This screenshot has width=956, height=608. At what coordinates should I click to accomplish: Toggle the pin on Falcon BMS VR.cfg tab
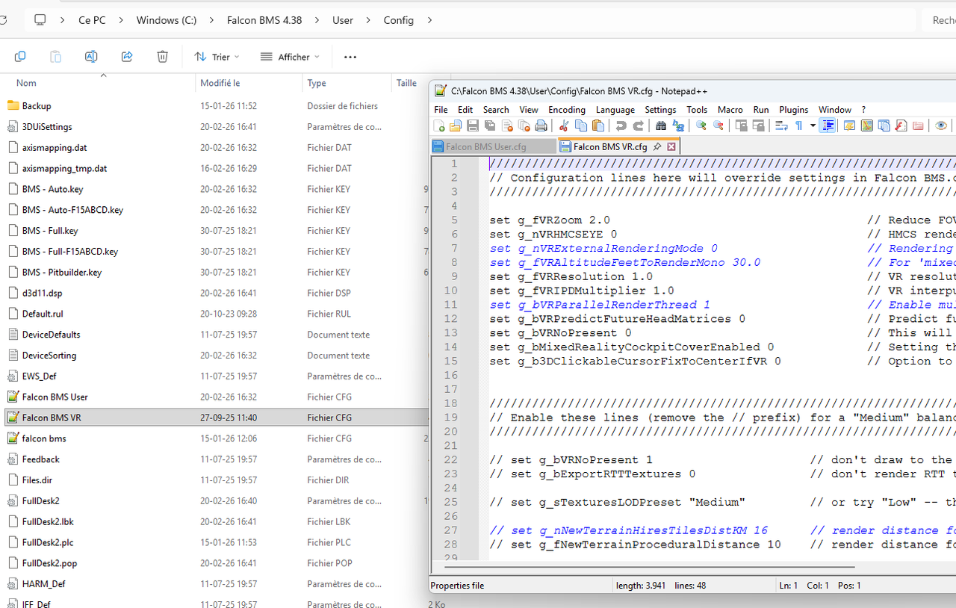tap(657, 147)
